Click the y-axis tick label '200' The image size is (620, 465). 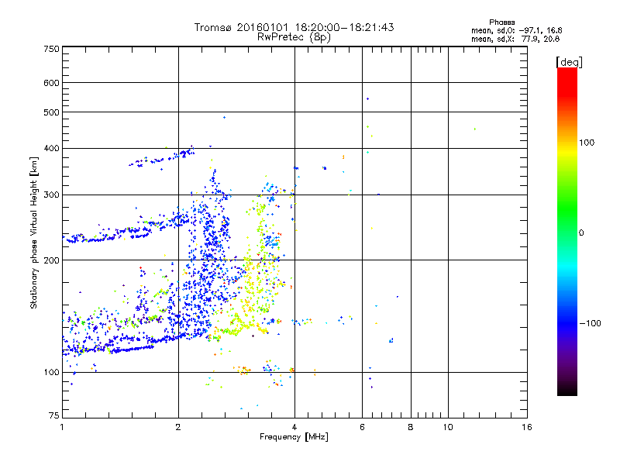tap(51, 260)
